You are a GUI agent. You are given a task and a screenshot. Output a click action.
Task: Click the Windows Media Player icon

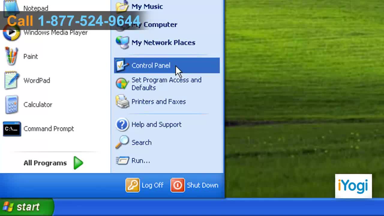coord(11,33)
